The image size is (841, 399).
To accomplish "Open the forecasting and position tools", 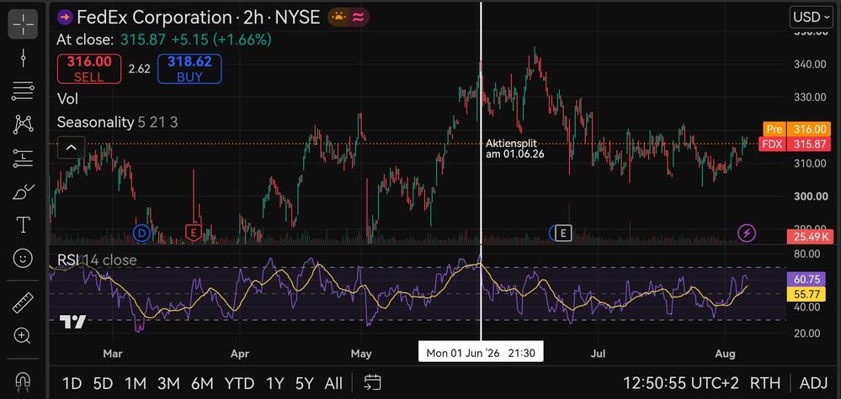I will click(23, 158).
